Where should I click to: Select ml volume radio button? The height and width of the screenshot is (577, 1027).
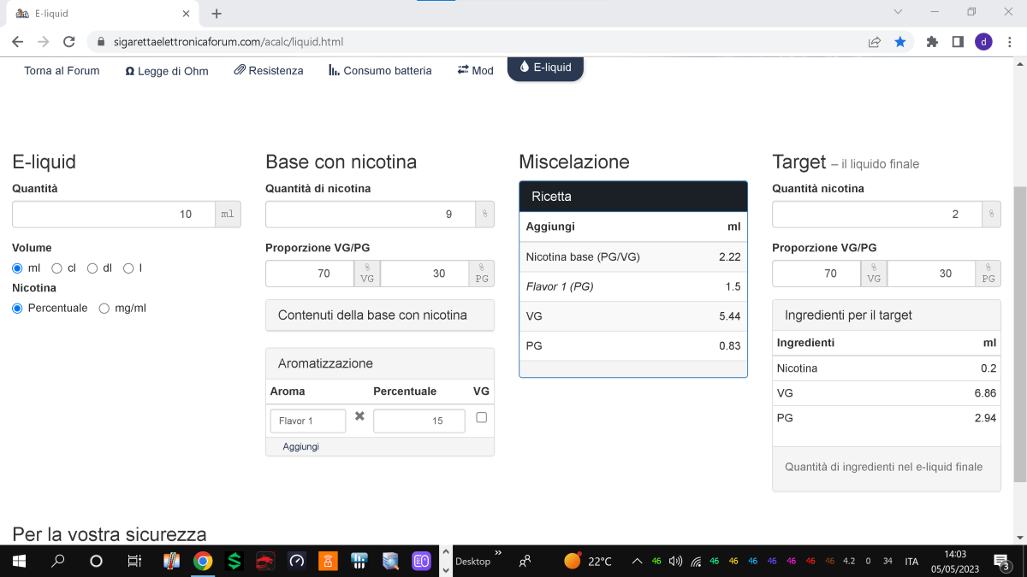17,268
